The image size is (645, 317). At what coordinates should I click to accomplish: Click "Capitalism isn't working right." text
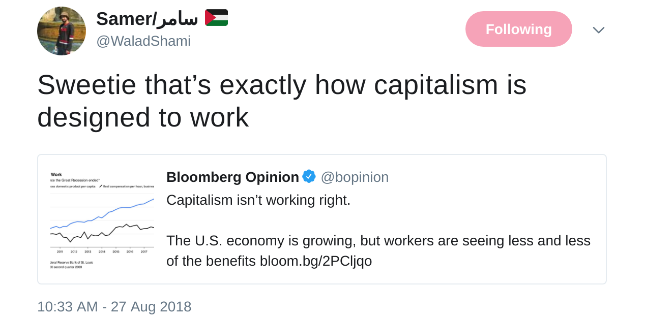258,200
